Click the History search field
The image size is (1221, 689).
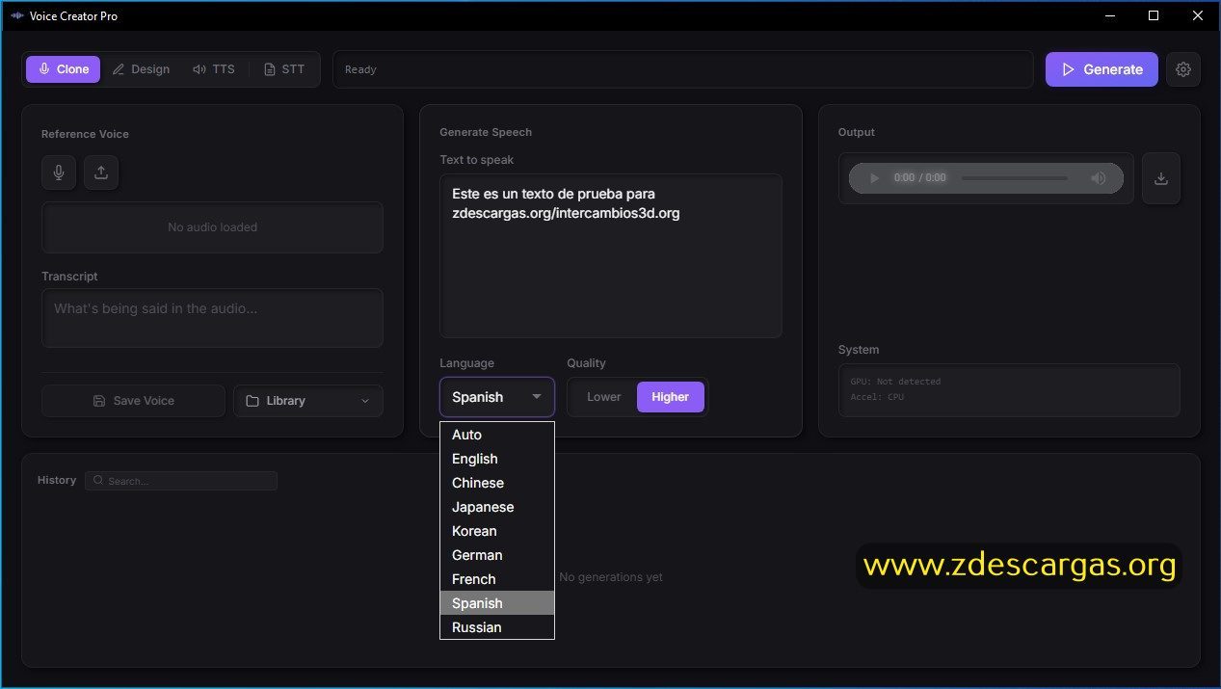[x=181, y=481]
